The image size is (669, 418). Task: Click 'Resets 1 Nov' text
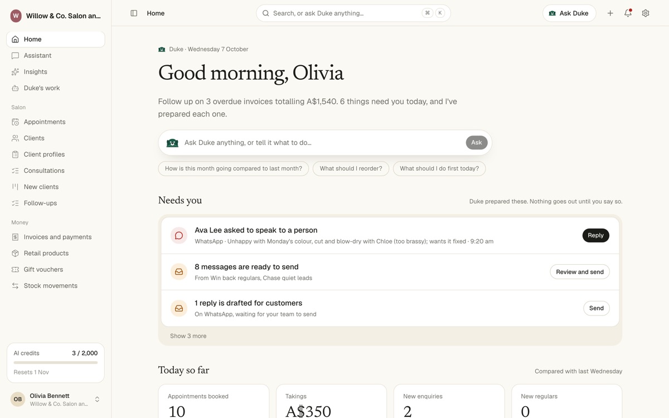click(x=31, y=372)
